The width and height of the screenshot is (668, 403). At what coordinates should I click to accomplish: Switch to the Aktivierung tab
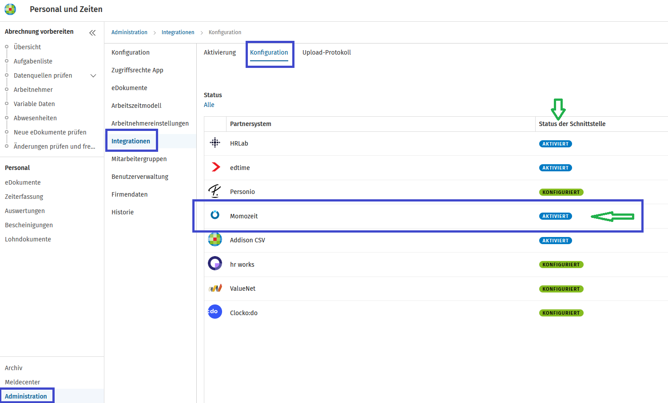click(x=220, y=52)
